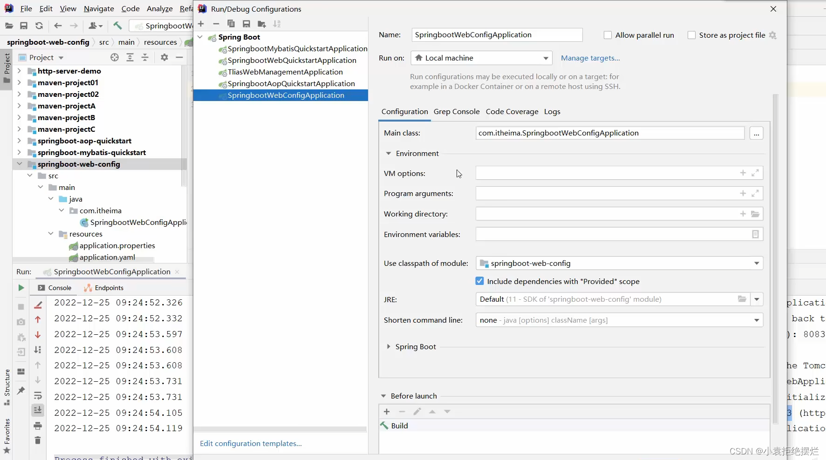Sort configurations alphabetically icon
This screenshot has height=460, width=826.
tap(277, 24)
